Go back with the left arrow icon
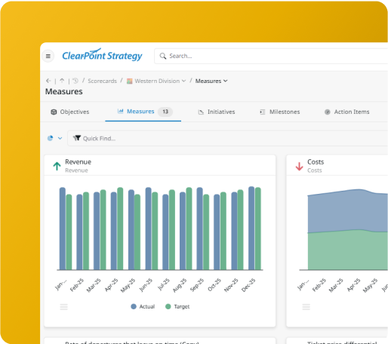The height and width of the screenshot is (344, 388). point(48,81)
